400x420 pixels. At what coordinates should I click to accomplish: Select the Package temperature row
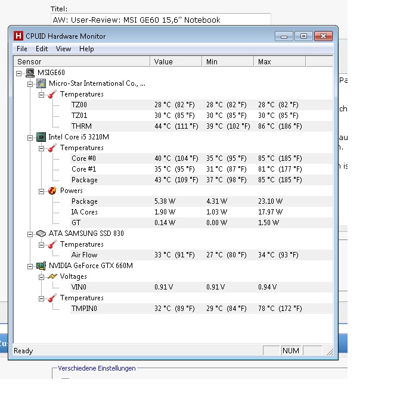201,180
